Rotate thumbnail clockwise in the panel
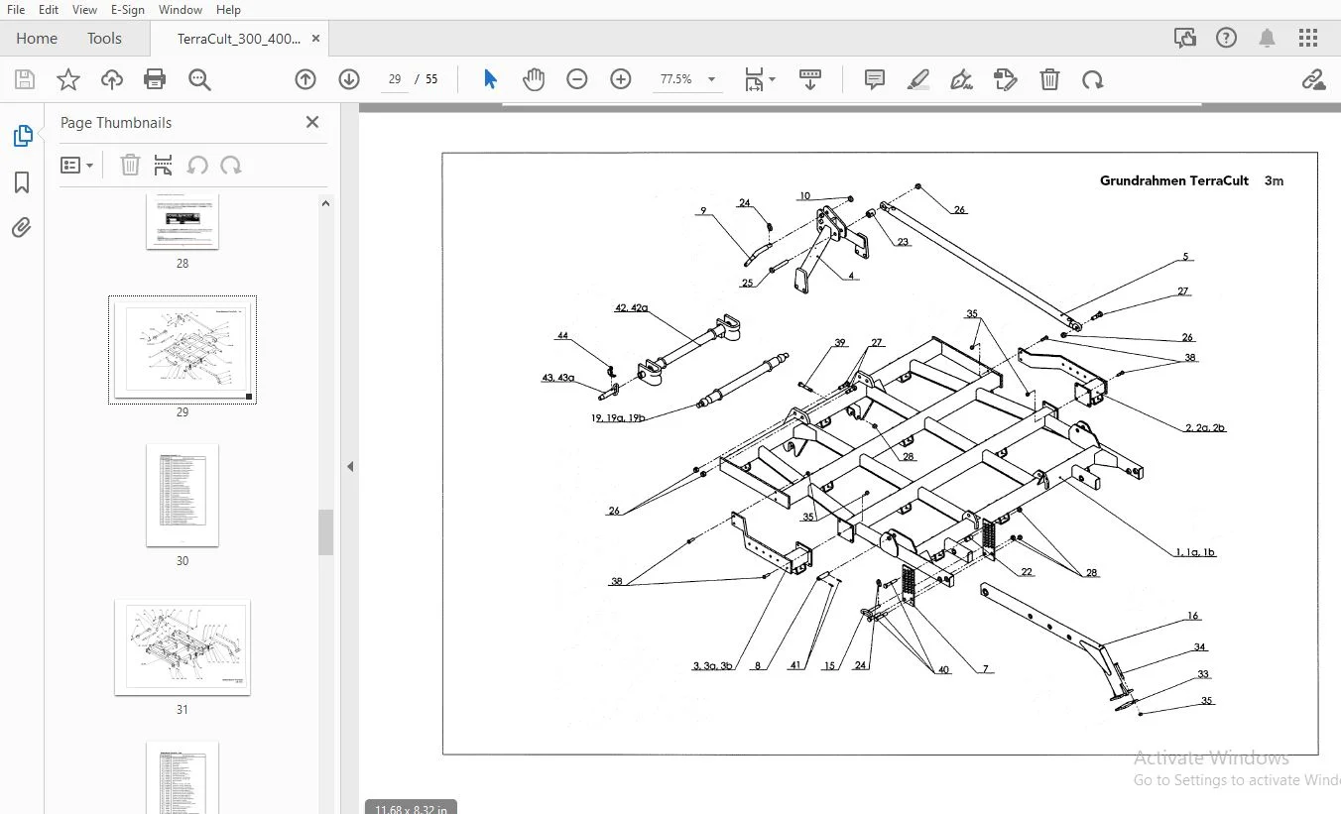Image resolution: width=1341 pixels, height=814 pixels. 231,165
